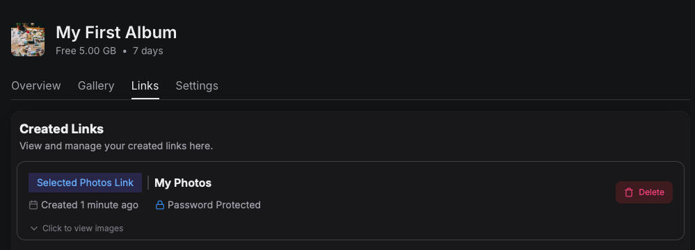
Task: Delete the My Photos link
Action: point(644,192)
